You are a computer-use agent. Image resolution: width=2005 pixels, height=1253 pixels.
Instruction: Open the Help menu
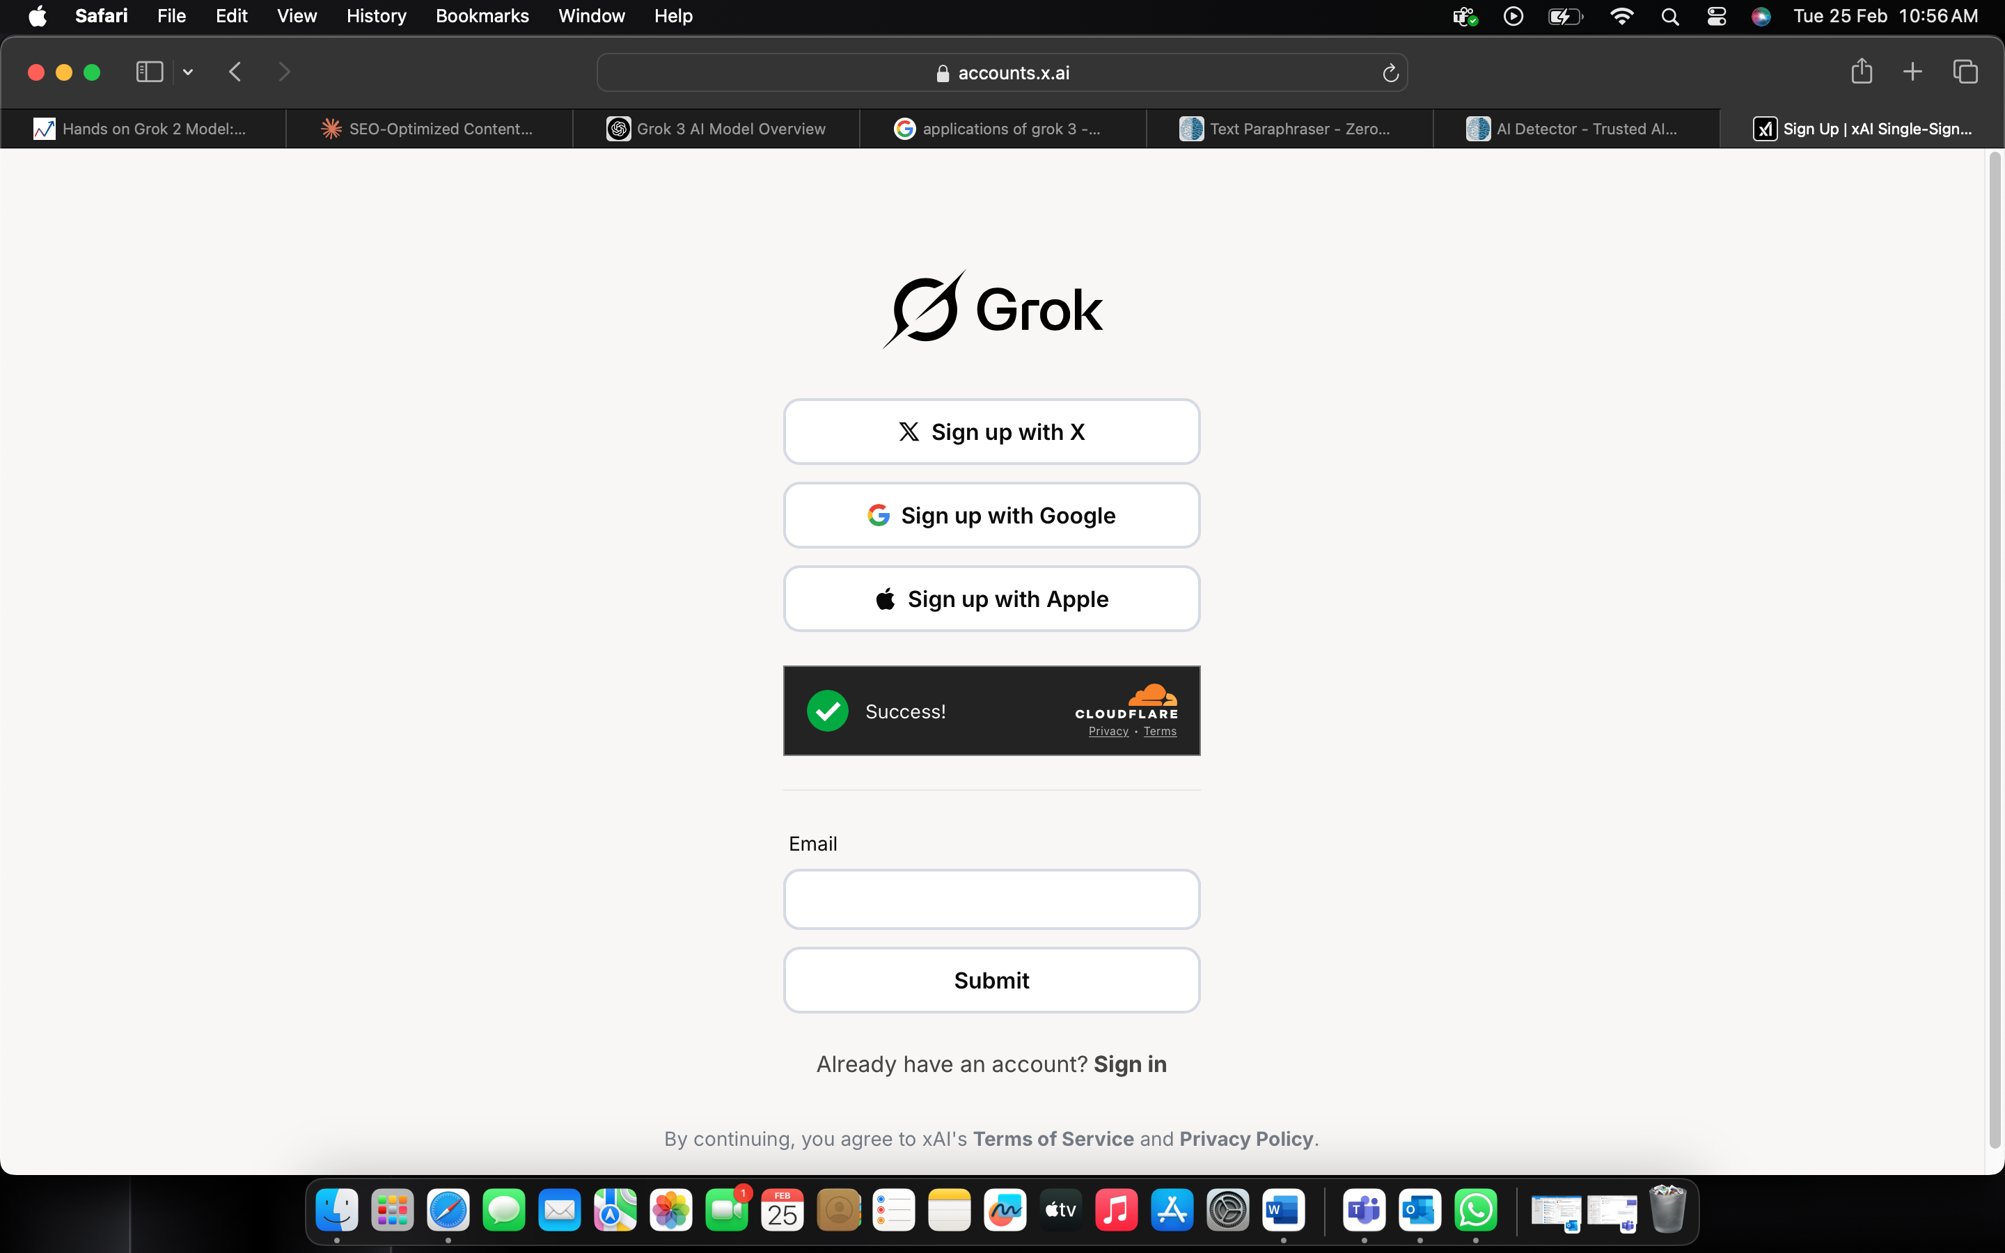(x=673, y=16)
